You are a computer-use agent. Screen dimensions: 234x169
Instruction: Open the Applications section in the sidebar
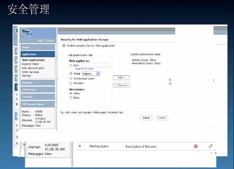click(x=38, y=54)
